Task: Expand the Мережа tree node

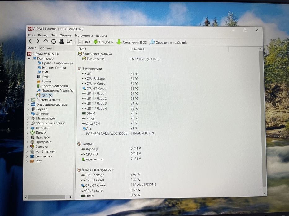Action: point(28,128)
